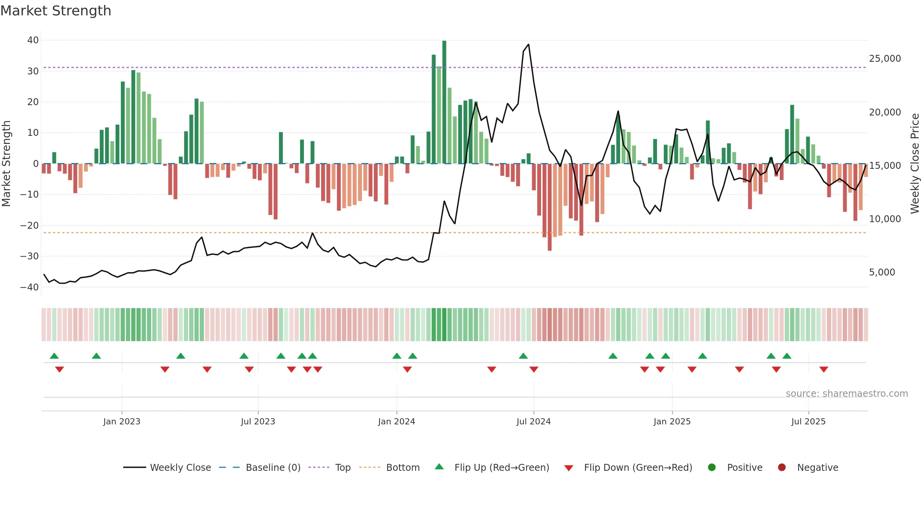Hide the Top dotted line legend item
The image size is (921, 518).
(330, 467)
